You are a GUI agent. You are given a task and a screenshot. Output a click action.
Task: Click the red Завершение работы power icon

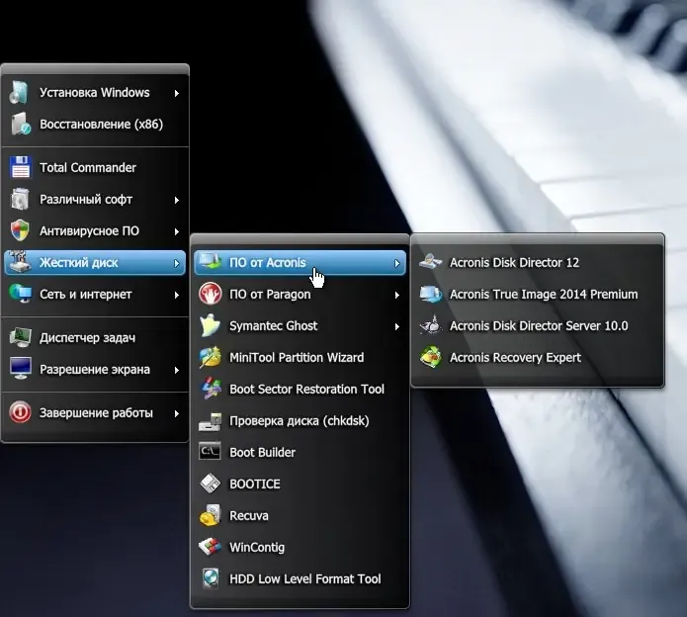pyautogui.click(x=20, y=412)
